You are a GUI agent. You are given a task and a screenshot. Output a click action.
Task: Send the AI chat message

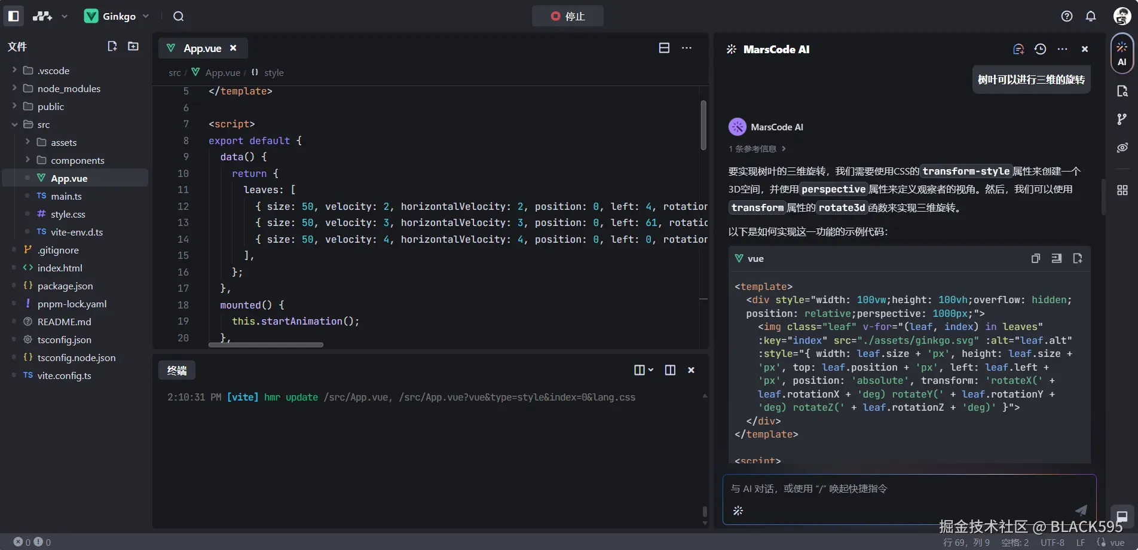point(1081,510)
